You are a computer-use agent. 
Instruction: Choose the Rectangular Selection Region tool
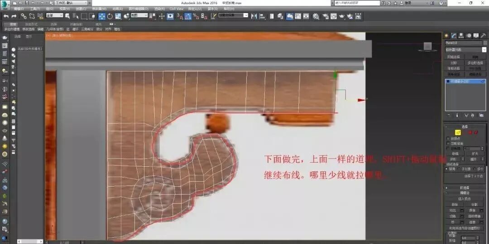84,16
